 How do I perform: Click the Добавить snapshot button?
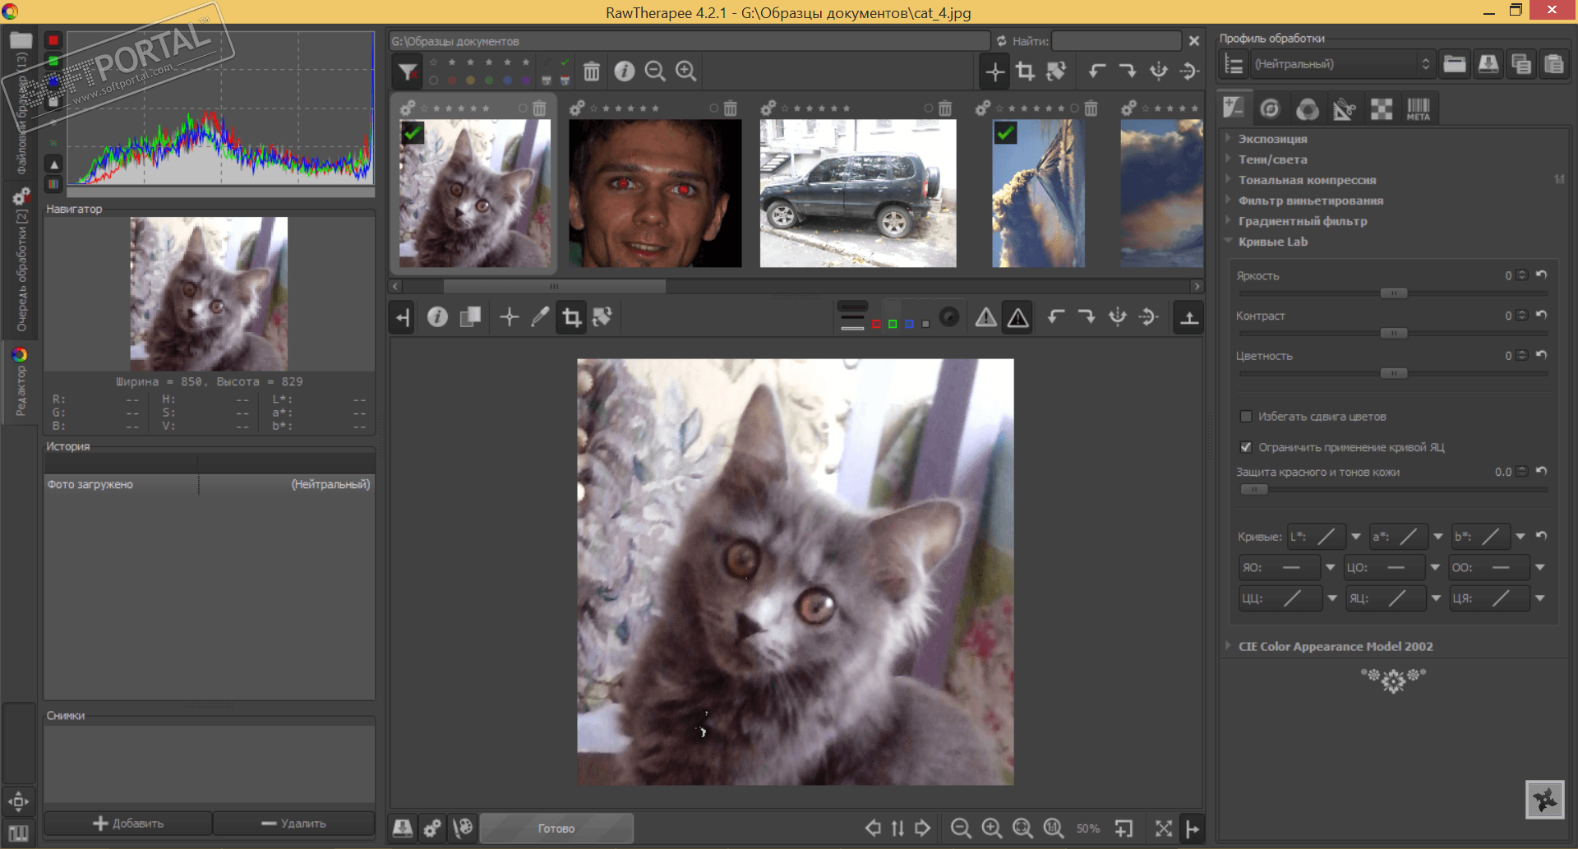(128, 823)
